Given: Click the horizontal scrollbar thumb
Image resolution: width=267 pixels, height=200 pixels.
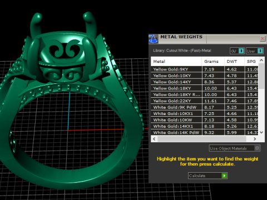Looking at the screenshot, I should [202, 139].
